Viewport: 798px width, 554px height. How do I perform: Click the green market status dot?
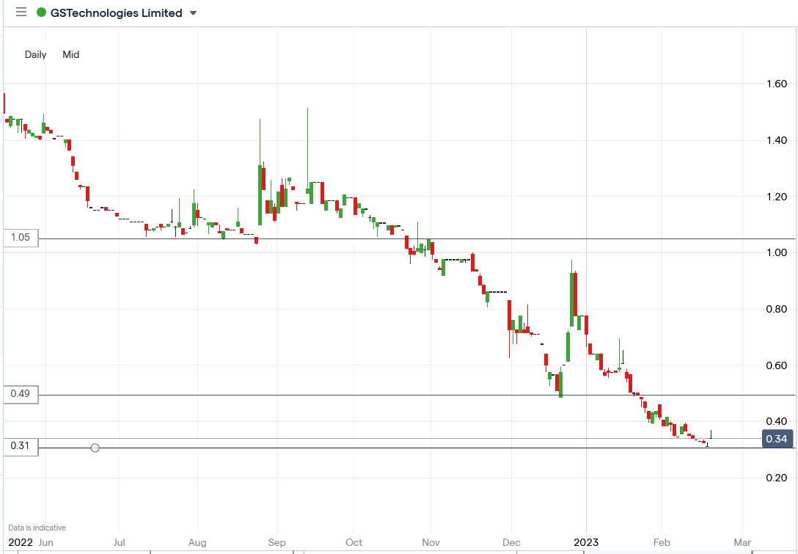42,12
